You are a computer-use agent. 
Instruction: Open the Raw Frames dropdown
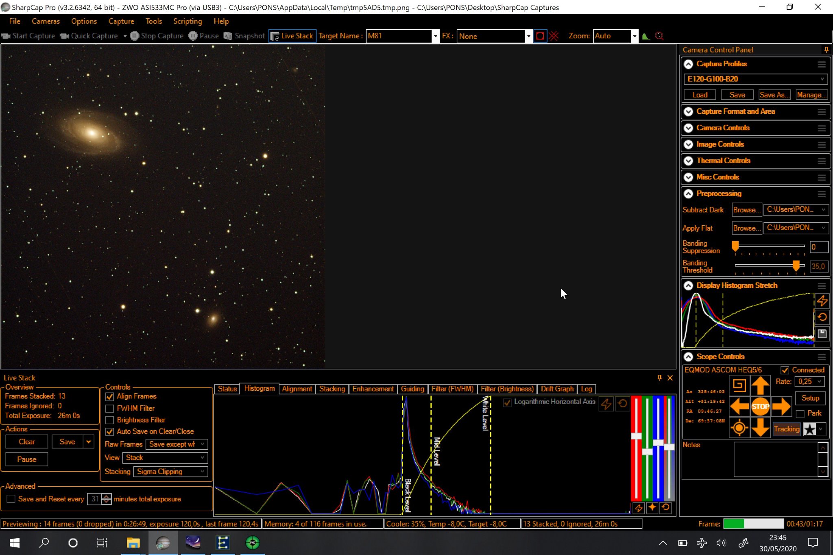pos(177,444)
